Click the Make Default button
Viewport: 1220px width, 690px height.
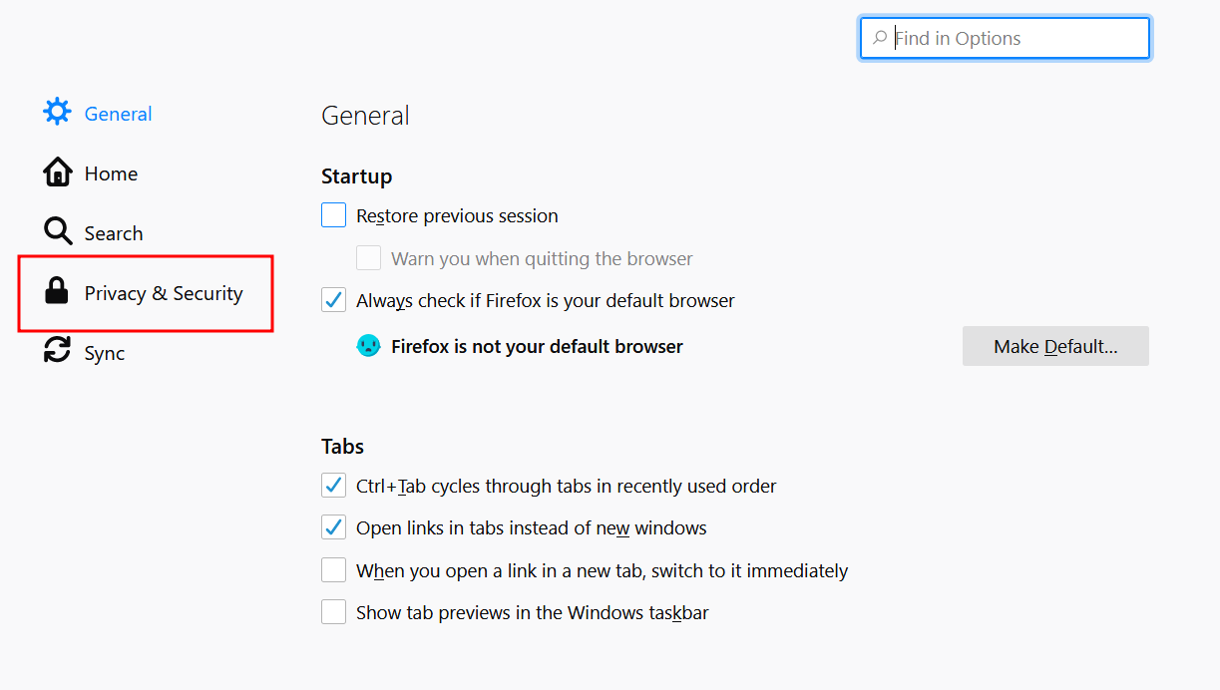(x=1055, y=346)
